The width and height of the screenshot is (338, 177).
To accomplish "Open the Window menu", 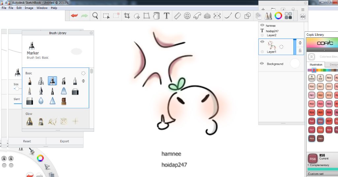I will [x=42, y=8].
